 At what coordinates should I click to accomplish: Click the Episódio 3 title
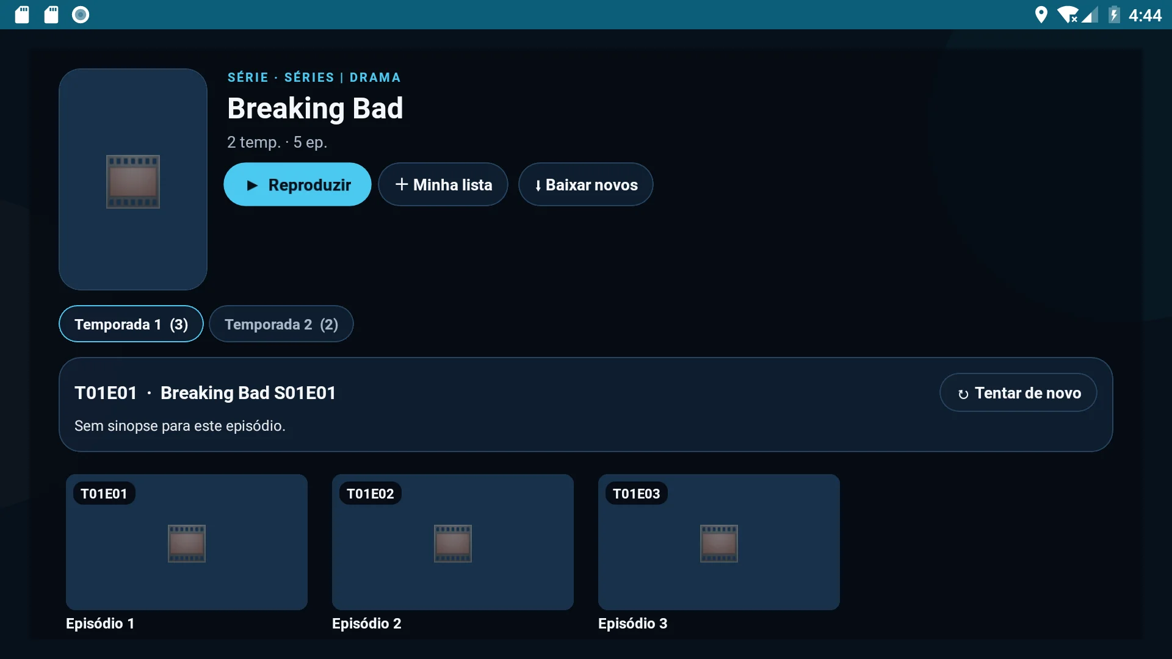tap(633, 624)
